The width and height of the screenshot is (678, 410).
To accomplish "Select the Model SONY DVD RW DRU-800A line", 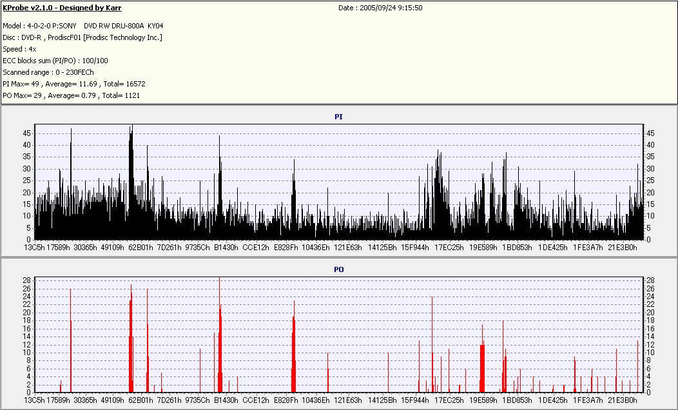I will 84,26.
